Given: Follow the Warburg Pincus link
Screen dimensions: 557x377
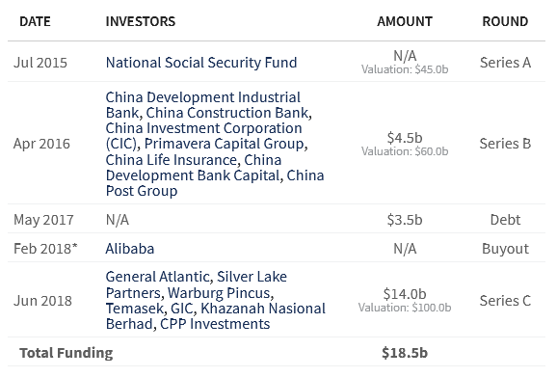Looking at the screenshot, I should coord(219,293).
